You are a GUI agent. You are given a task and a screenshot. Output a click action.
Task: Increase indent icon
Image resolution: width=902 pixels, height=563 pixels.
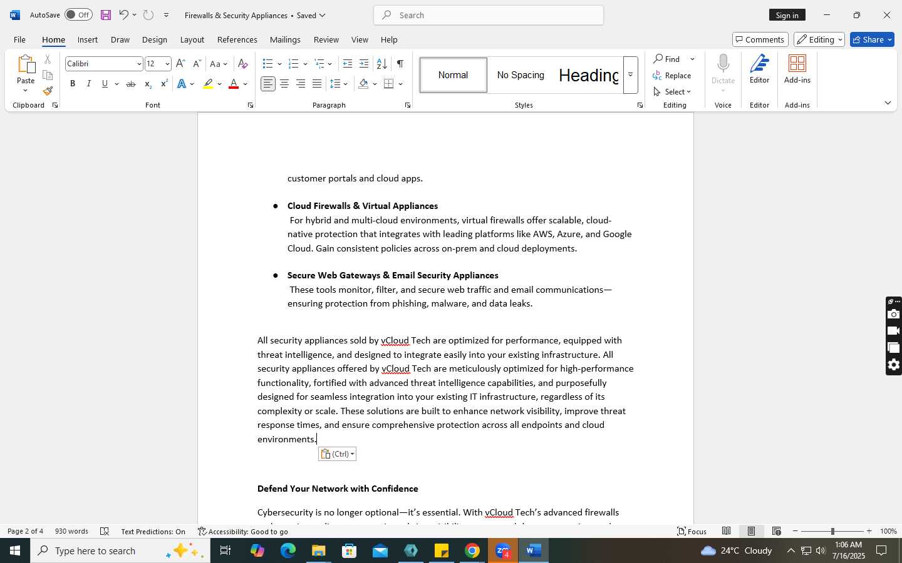click(x=364, y=64)
